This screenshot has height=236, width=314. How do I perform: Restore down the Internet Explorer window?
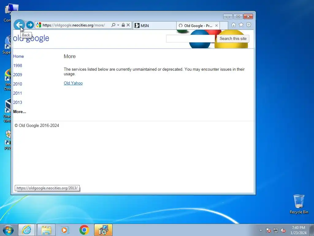click(238, 17)
